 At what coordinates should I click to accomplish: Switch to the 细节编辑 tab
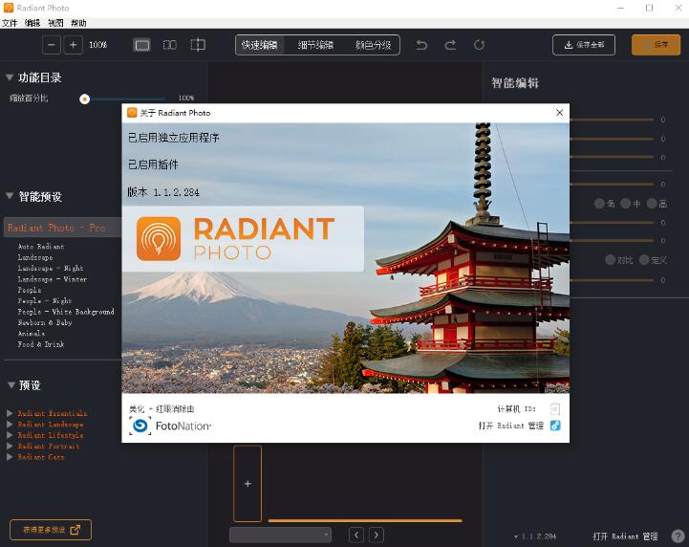coord(315,45)
